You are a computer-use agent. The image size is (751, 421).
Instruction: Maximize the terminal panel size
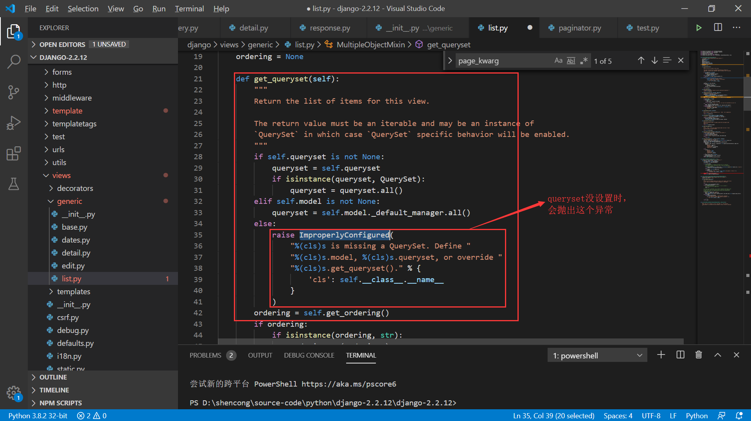pos(718,355)
